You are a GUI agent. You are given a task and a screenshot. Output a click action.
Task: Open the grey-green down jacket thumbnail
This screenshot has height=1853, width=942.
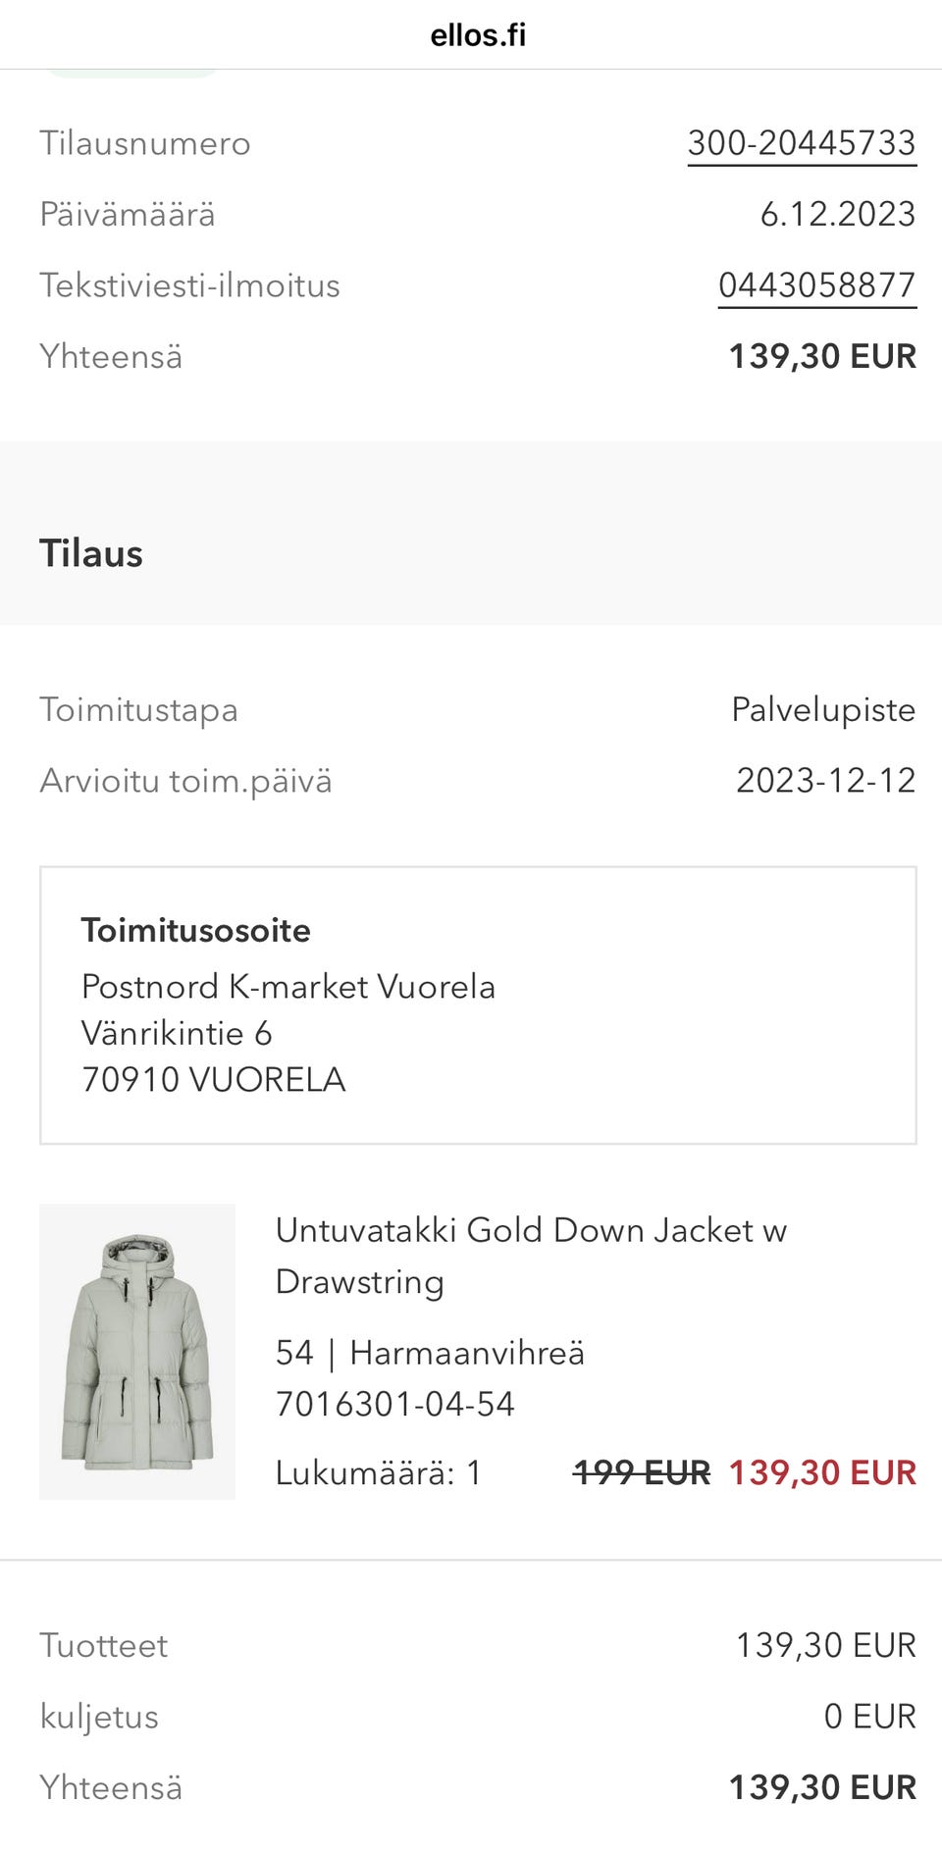pyautogui.click(x=137, y=1351)
